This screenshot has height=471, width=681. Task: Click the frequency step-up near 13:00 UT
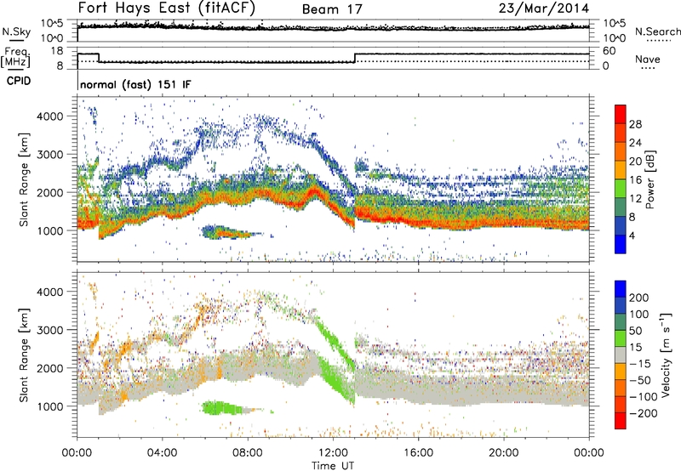355,58
